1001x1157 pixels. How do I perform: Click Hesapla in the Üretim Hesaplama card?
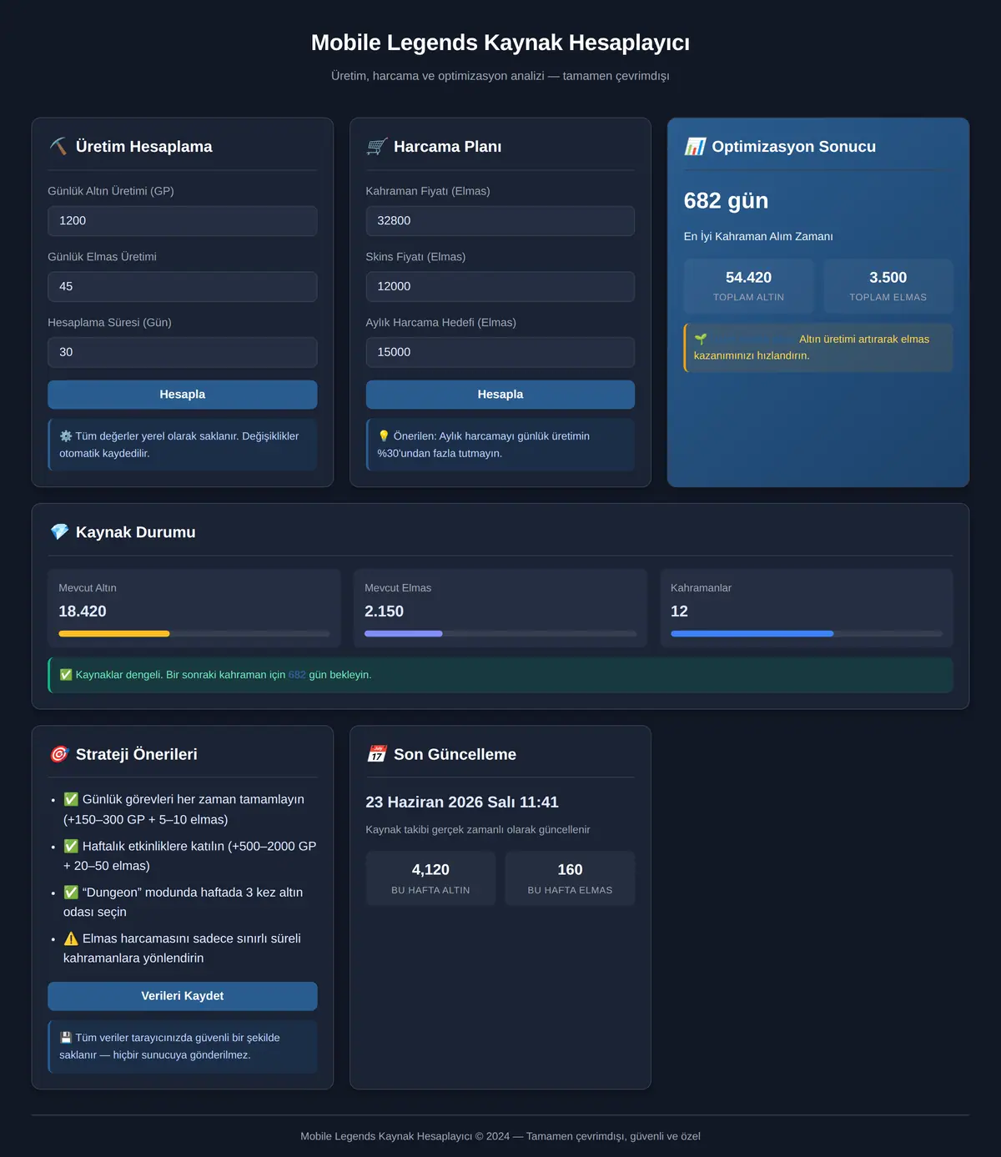click(x=183, y=395)
